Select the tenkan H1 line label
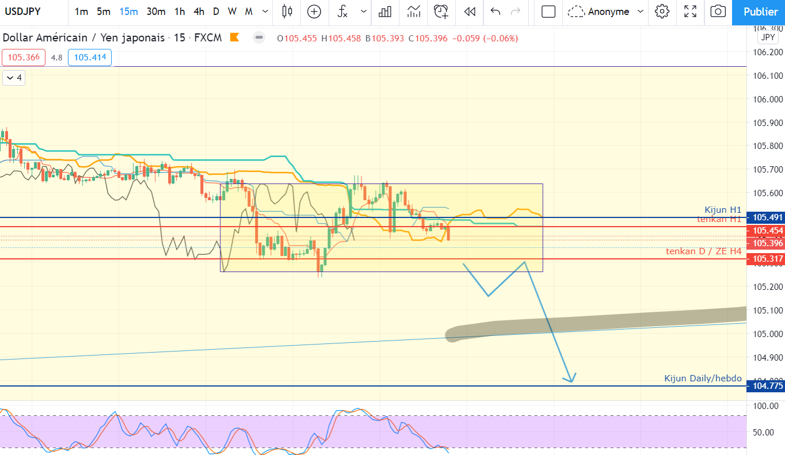Screen dimensions: 785x455 pos(719,219)
